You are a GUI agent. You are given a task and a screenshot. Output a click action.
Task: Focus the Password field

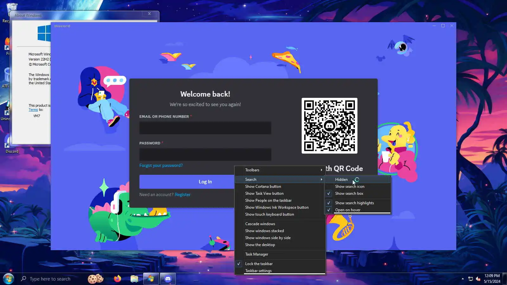[205, 155]
